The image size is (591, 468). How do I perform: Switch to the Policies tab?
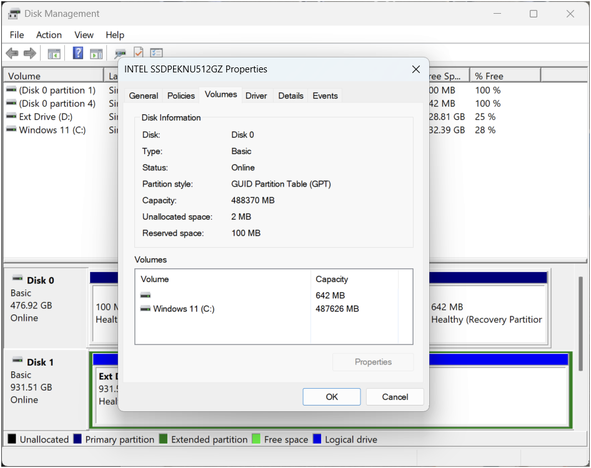(x=181, y=95)
